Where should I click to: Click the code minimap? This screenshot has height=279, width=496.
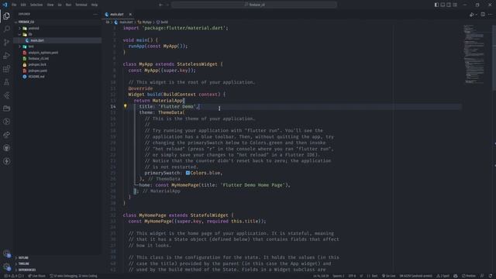pyautogui.click(x=474, y=53)
